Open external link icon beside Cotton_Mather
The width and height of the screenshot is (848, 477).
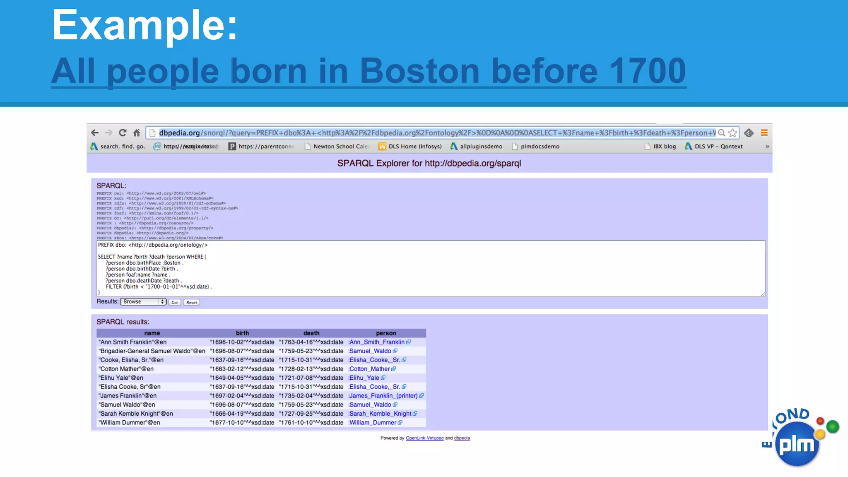pos(393,369)
